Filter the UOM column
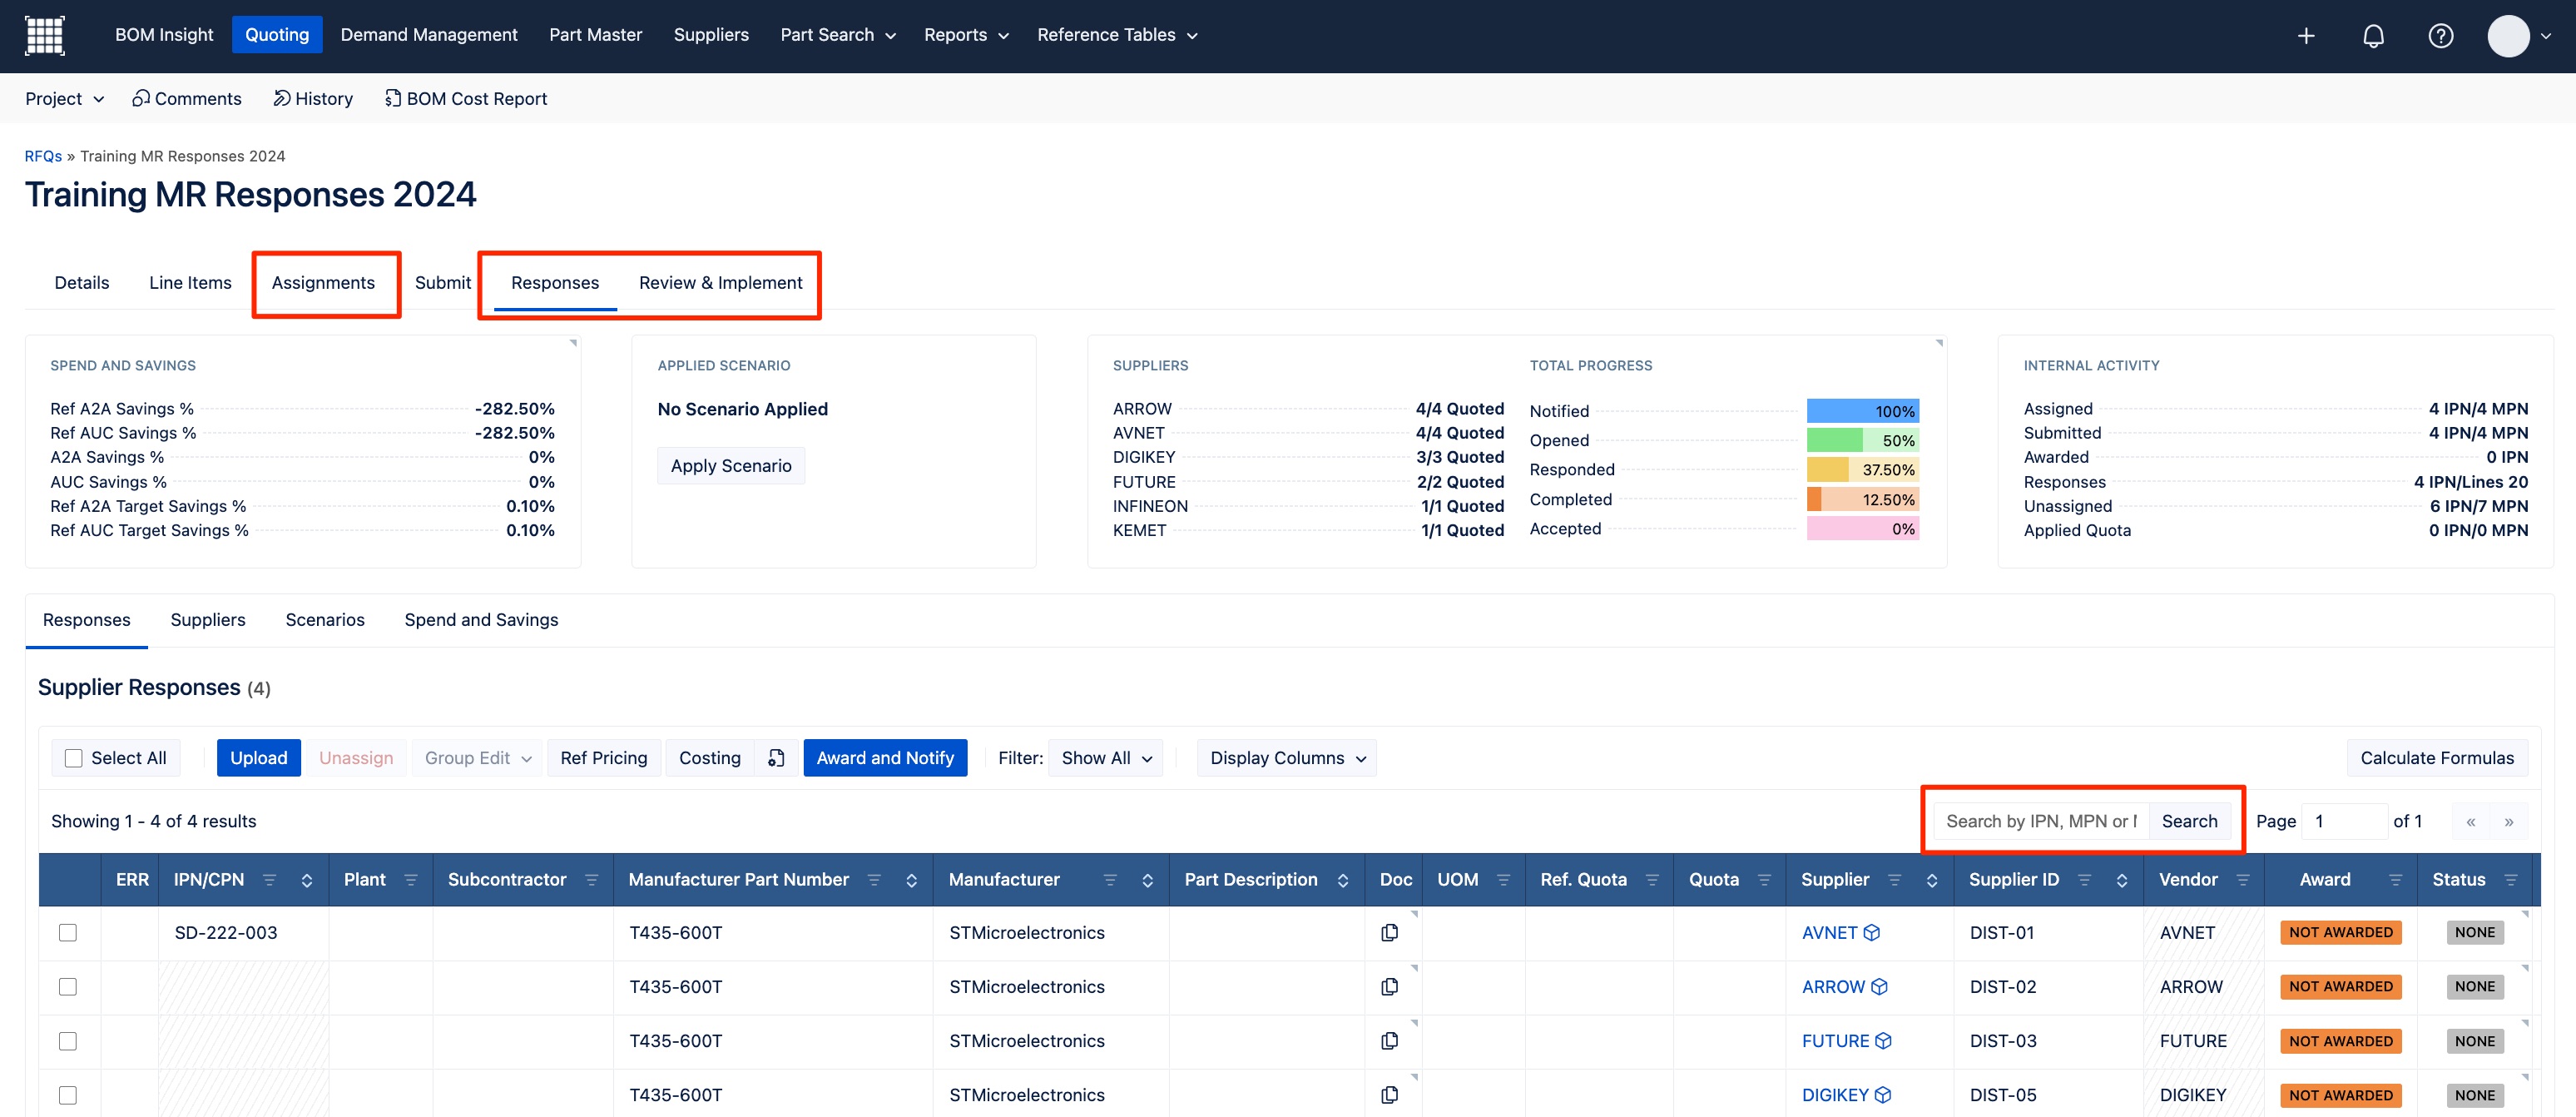Image resolution: width=2576 pixels, height=1117 pixels. 1503,880
